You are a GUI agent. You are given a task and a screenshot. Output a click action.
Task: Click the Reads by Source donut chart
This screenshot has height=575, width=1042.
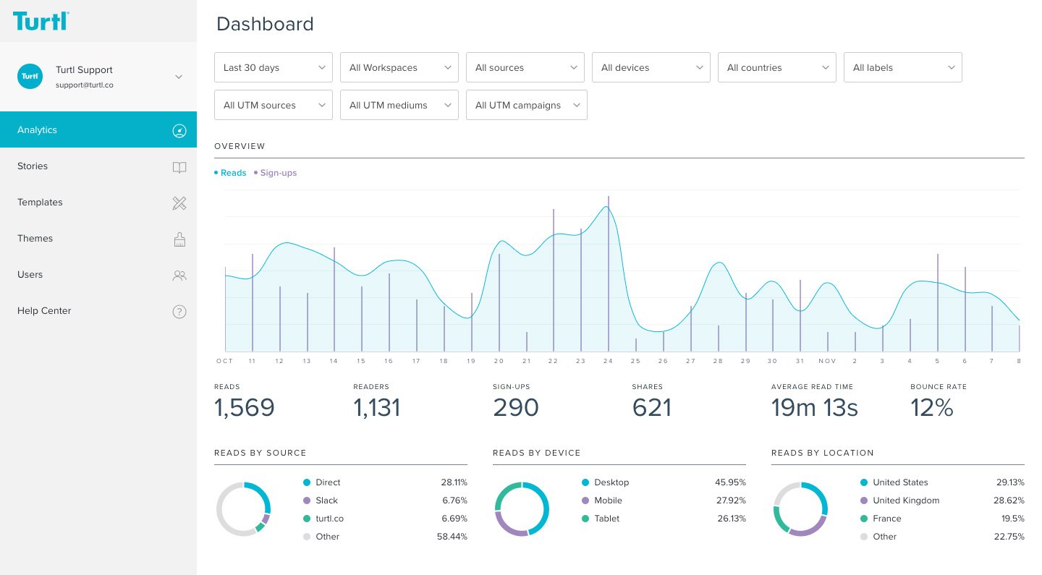tap(243, 509)
